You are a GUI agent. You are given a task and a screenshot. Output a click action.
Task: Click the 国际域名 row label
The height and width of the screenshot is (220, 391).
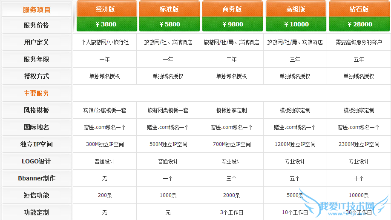(x=37, y=127)
